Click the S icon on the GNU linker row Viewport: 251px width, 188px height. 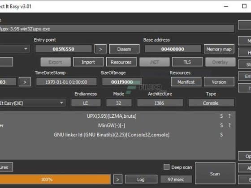221,135
